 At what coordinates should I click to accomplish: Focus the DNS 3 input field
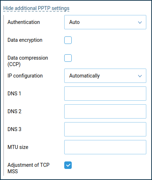coord(105,129)
